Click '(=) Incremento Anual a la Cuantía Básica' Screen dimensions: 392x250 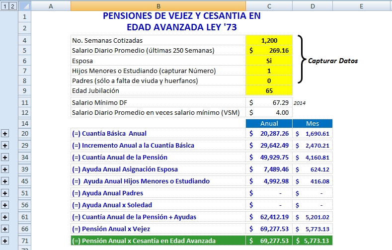tap(133, 146)
